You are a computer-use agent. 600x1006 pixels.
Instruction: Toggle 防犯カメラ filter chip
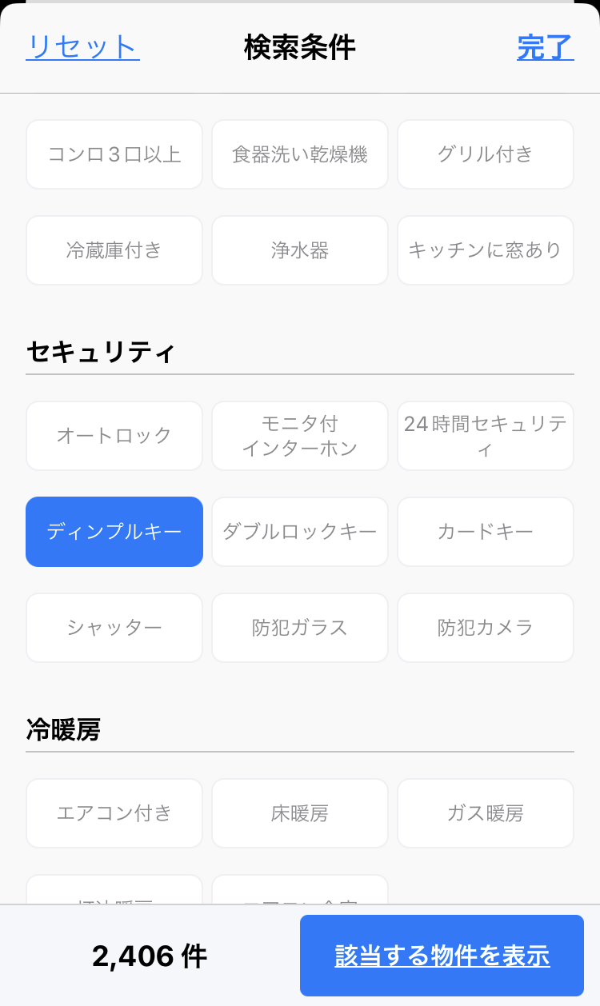coord(485,628)
